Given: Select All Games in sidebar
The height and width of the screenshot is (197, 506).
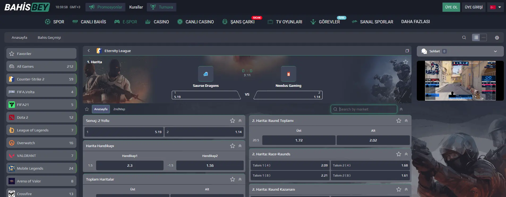Looking at the screenshot, I should point(41,66).
